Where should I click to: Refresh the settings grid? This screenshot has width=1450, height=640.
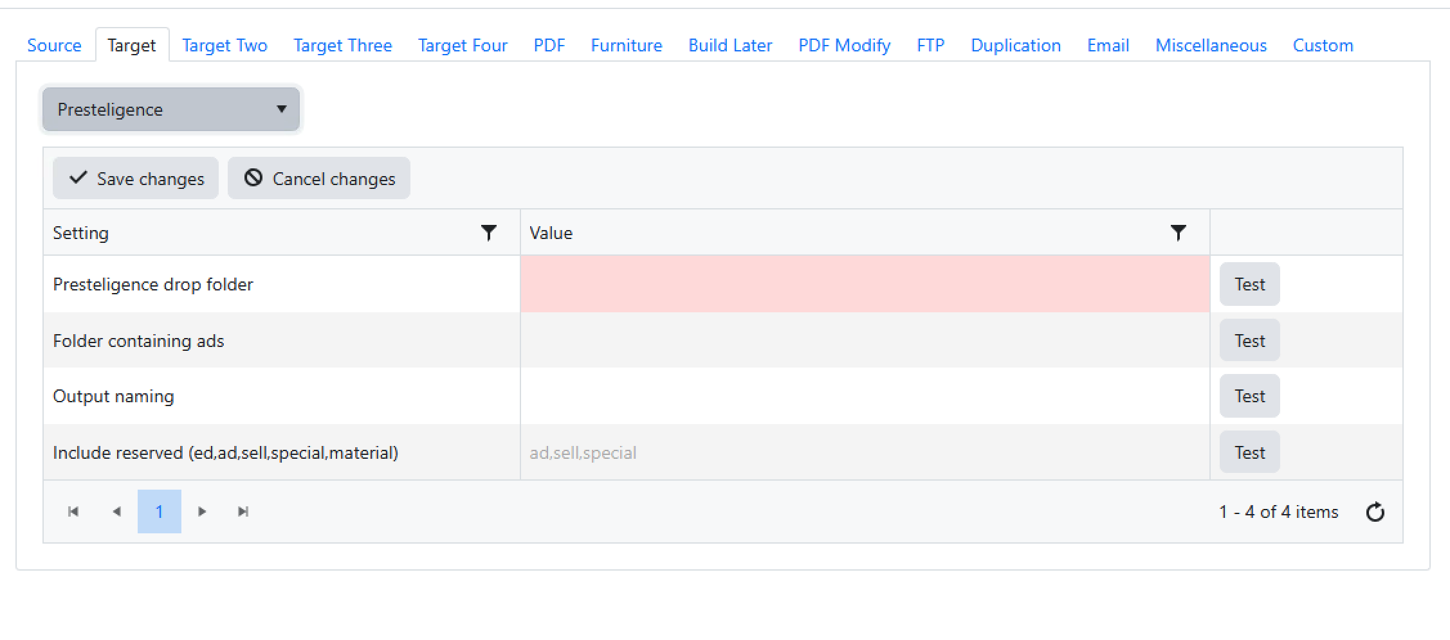pos(1375,512)
